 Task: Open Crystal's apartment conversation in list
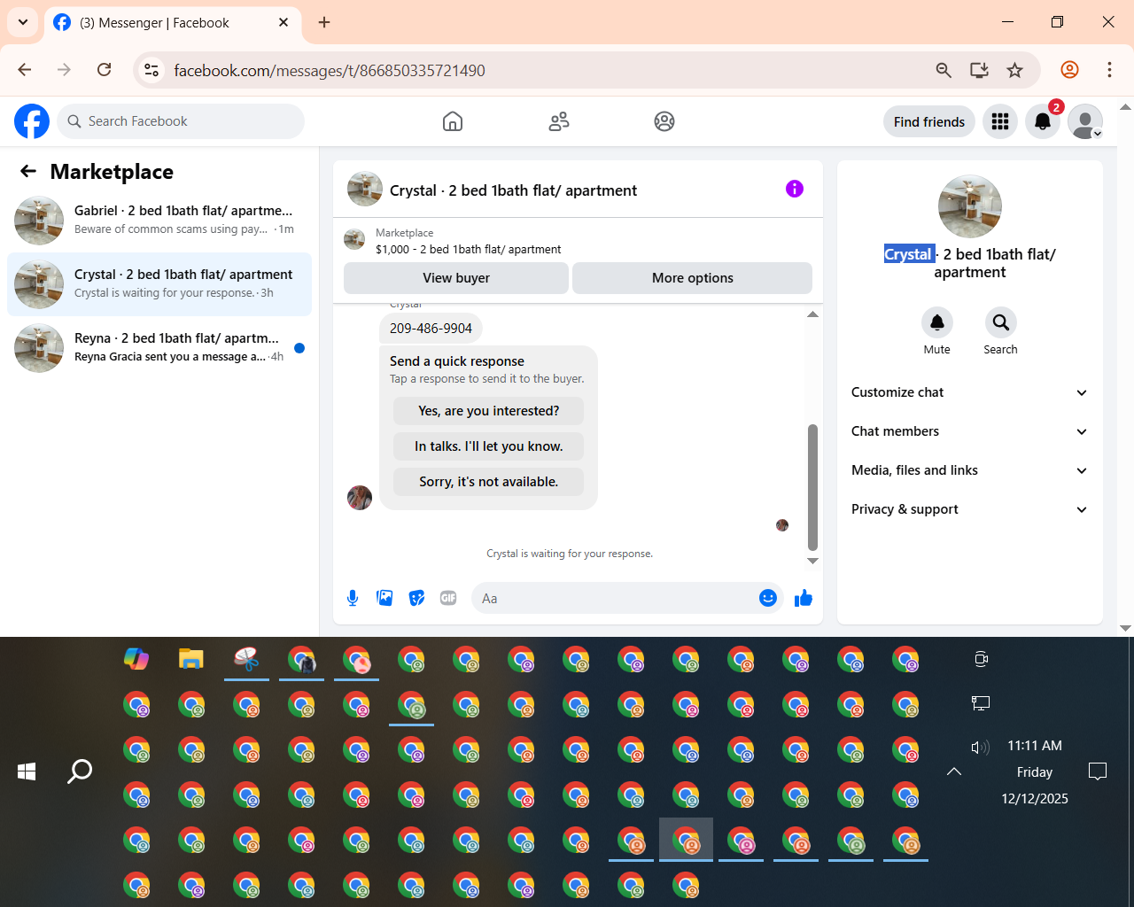(x=159, y=284)
